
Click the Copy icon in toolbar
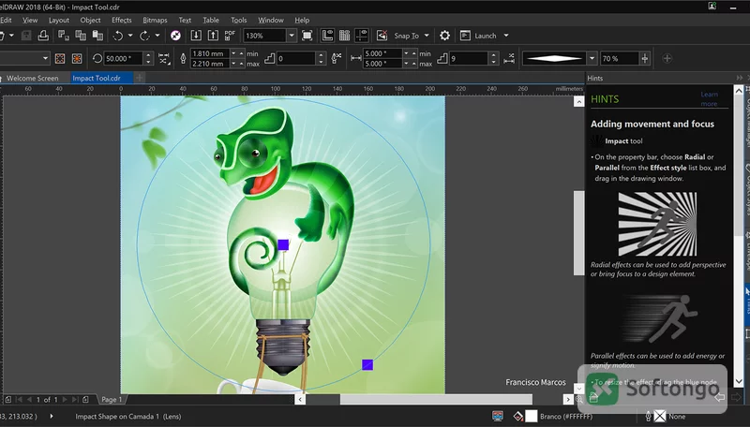point(81,36)
